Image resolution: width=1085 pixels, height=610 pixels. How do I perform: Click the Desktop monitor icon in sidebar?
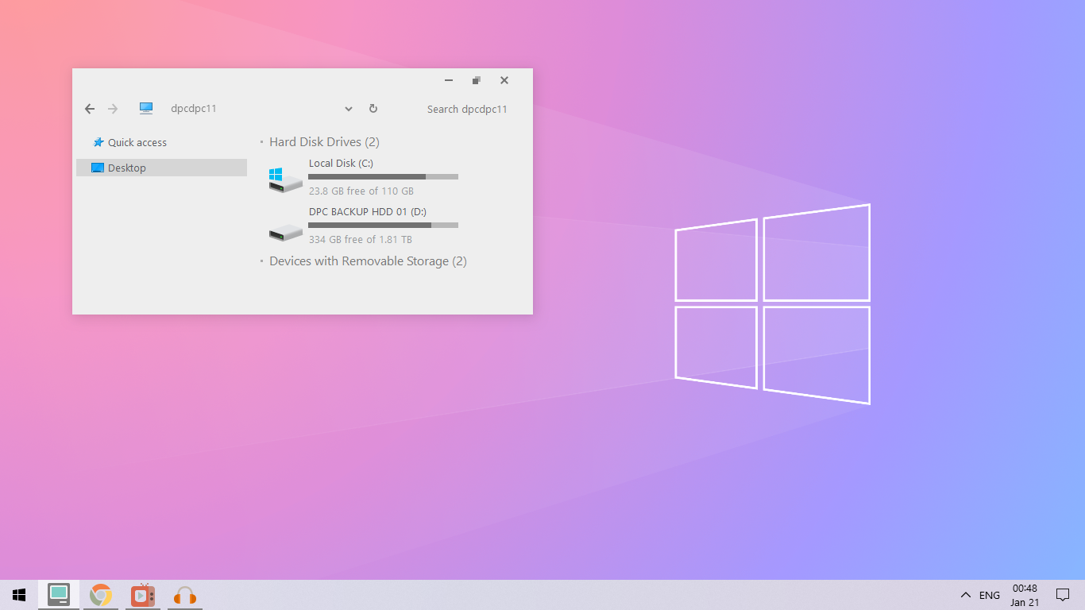(x=98, y=168)
